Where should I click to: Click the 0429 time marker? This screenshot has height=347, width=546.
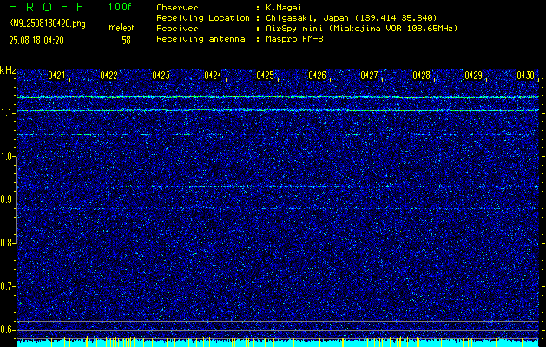473,75
